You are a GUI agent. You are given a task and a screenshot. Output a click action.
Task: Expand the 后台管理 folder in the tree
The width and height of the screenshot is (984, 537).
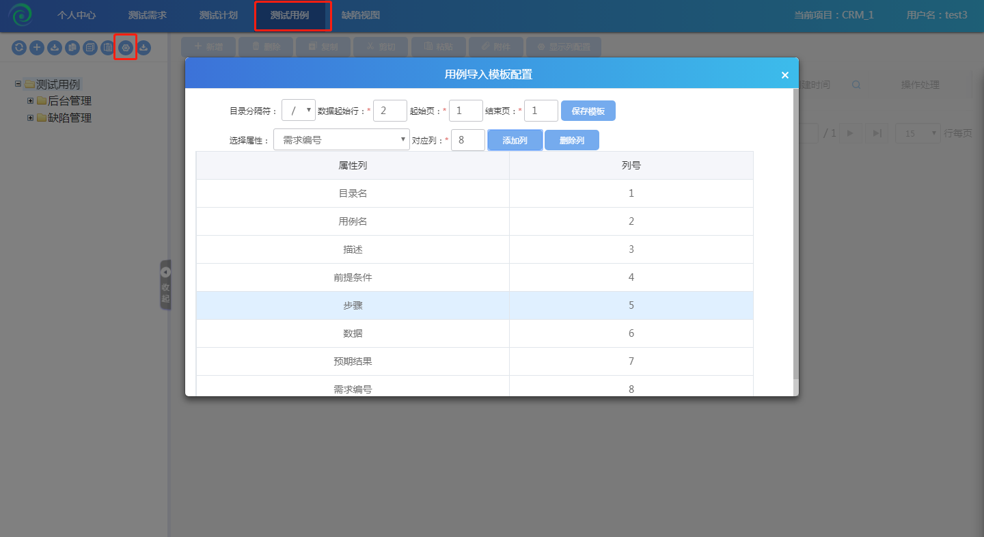click(30, 101)
